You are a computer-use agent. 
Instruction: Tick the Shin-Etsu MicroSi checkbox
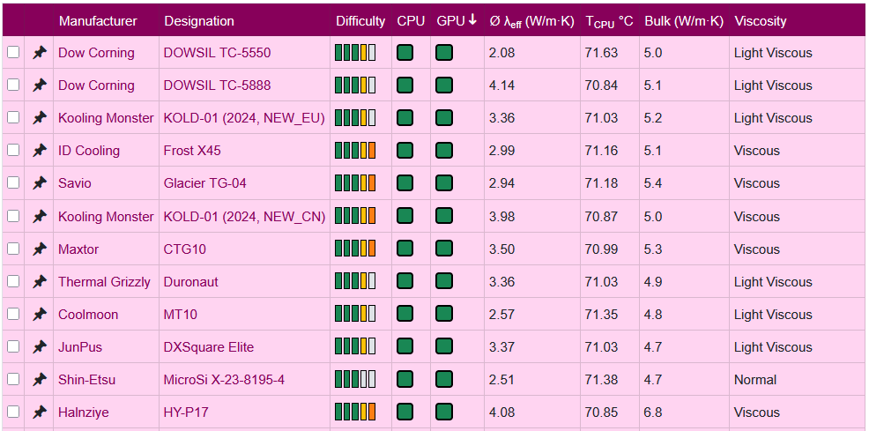[x=12, y=380]
